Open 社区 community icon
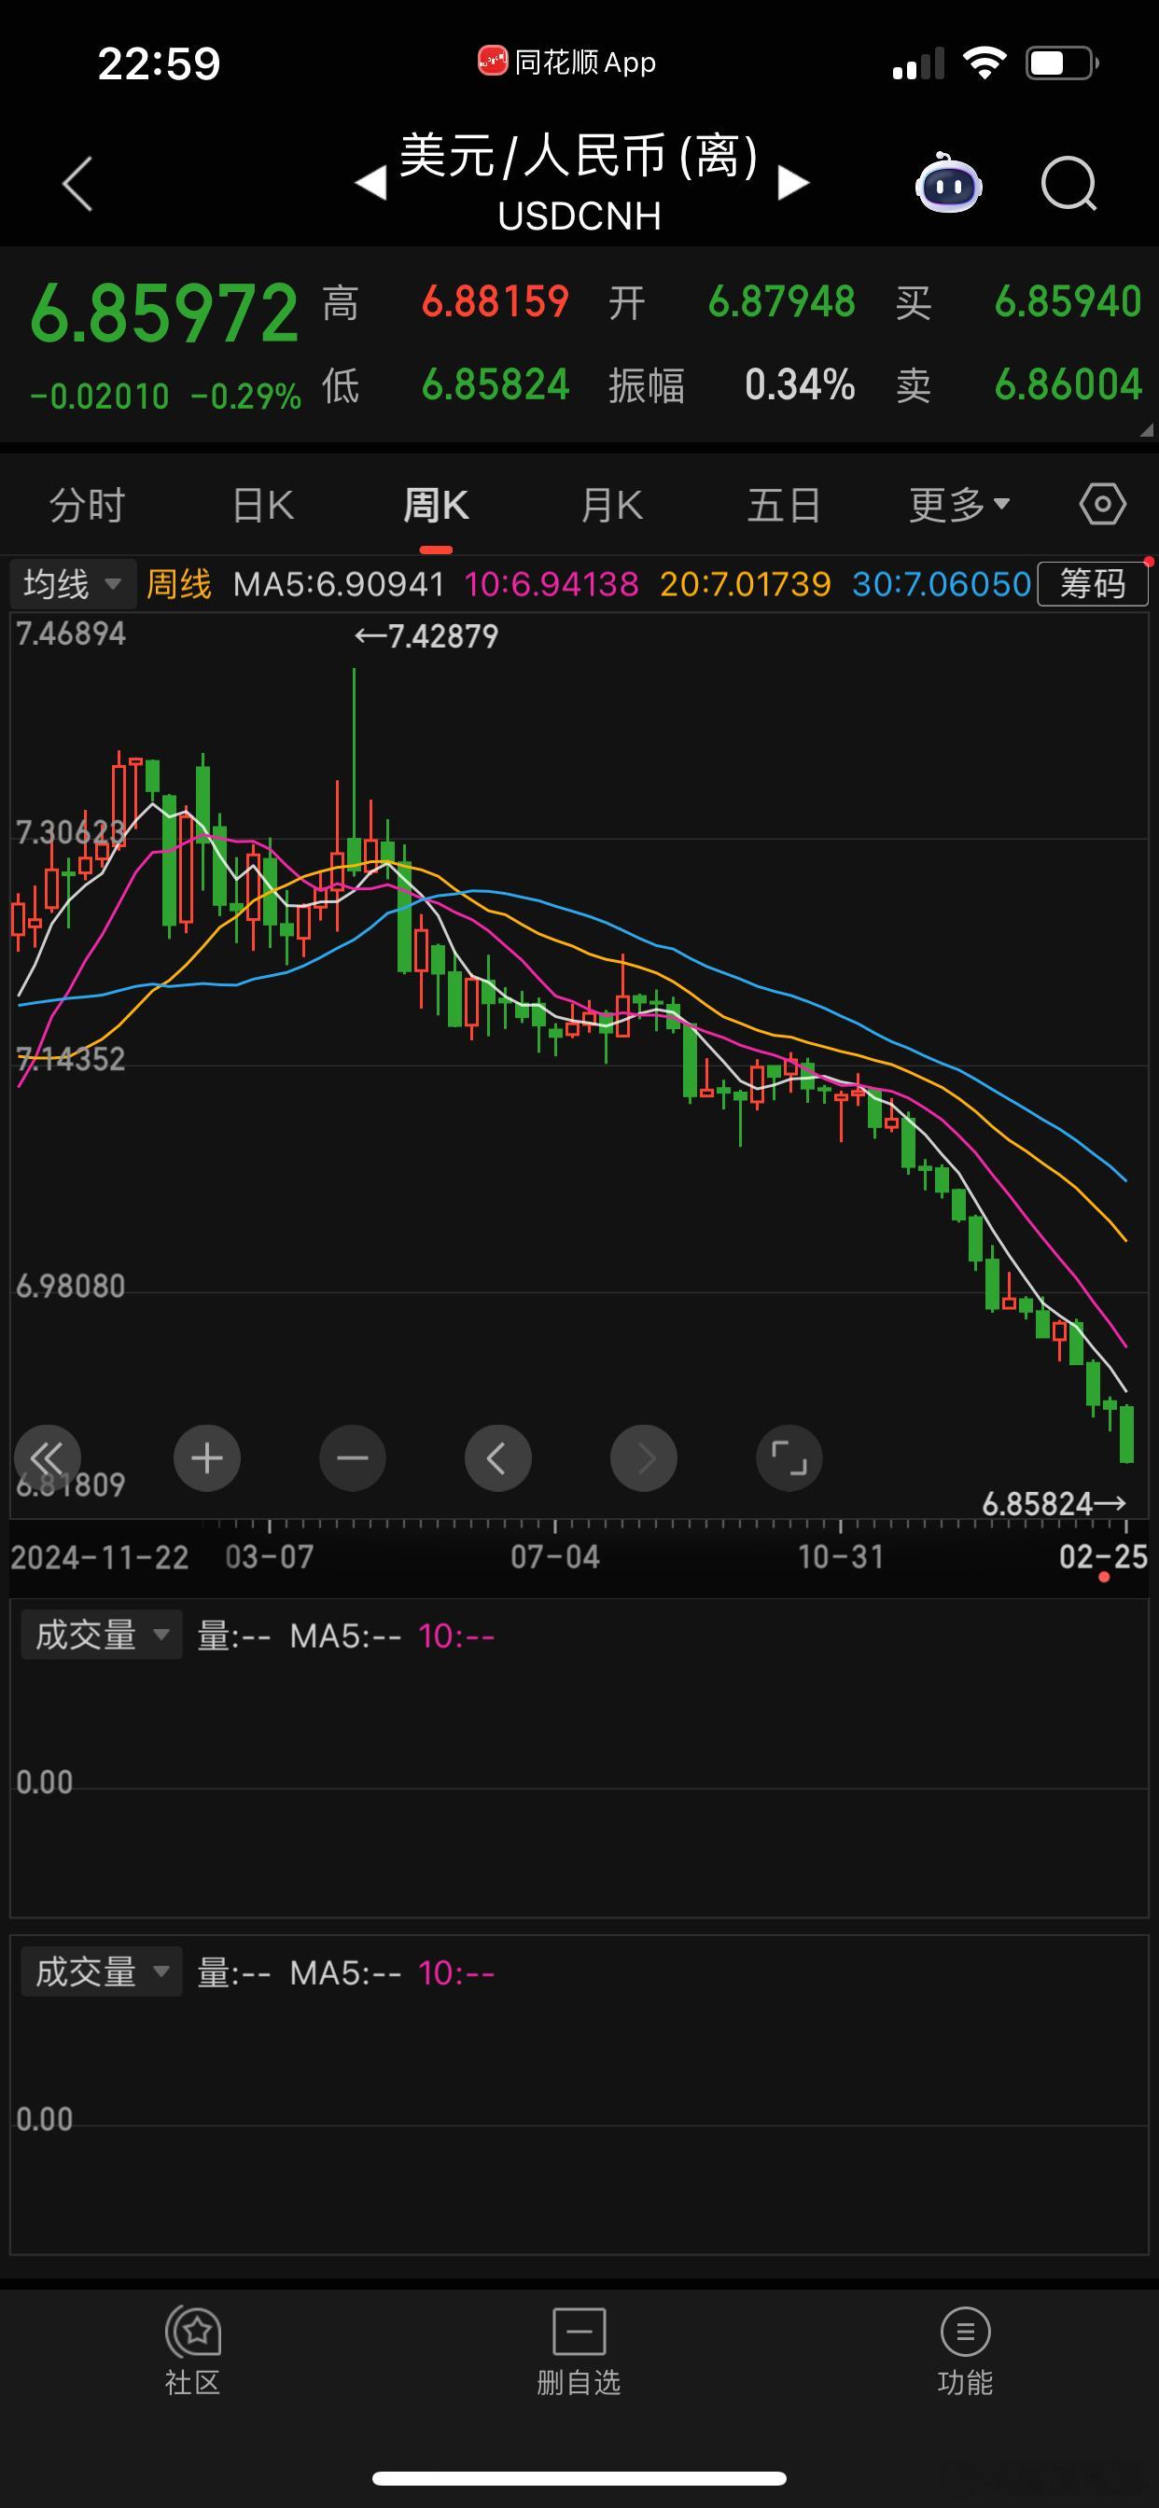The image size is (1159, 2508). click(x=193, y=2350)
